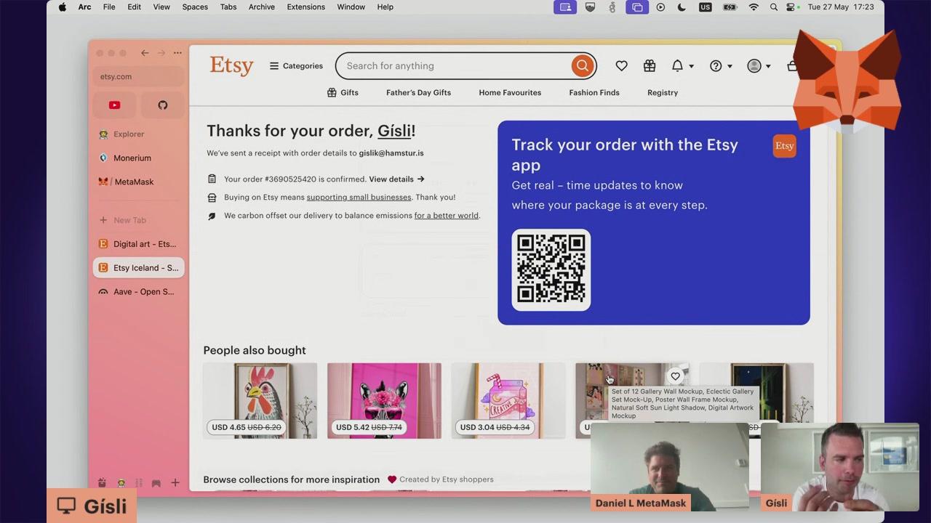The image size is (931, 523).
Task: Open the Explorer pinned tab
Action: [138, 134]
